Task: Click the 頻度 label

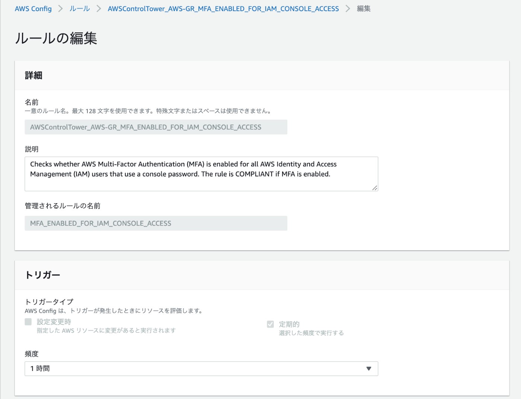Action: click(x=32, y=354)
